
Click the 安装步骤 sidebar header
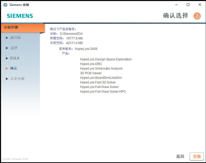click(x=23, y=28)
